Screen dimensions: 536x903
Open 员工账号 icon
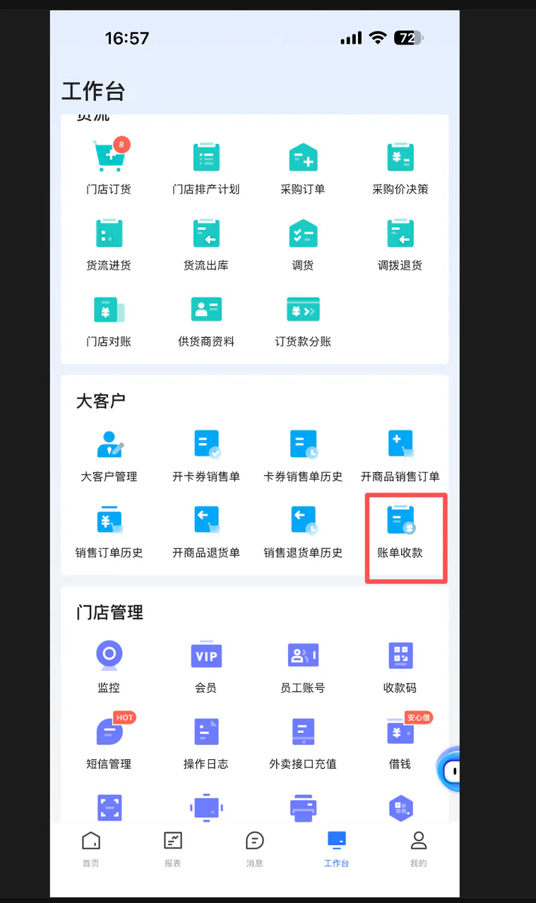pyautogui.click(x=303, y=655)
